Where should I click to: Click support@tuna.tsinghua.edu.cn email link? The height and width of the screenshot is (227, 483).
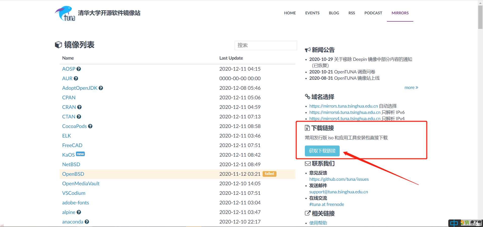point(338,192)
